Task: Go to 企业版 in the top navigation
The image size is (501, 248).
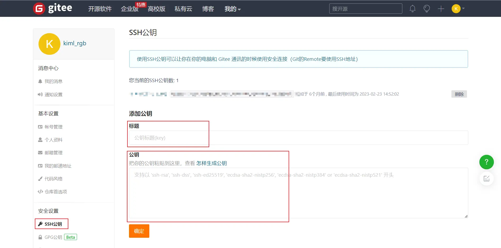Action: (130, 9)
